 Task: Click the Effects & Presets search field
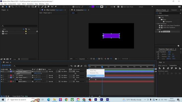click(x=169, y=13)
